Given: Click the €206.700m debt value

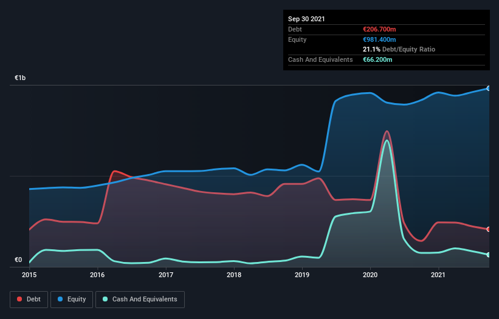Looking at the screenshot, I should click(379, 29).
